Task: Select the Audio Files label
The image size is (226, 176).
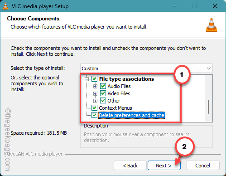Action: pos(119,86)
